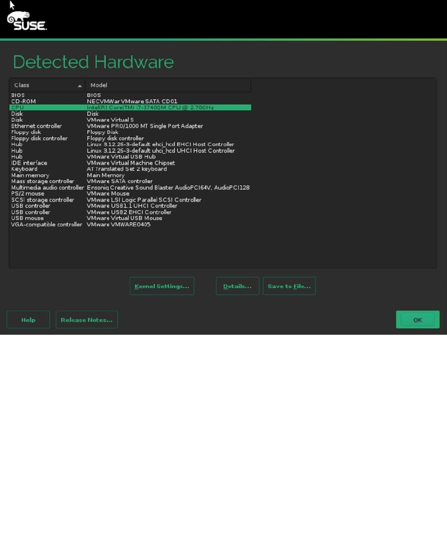The image size is (447, 544).
Task: Select the USB mouse row
Action: (x=130, y=218)
